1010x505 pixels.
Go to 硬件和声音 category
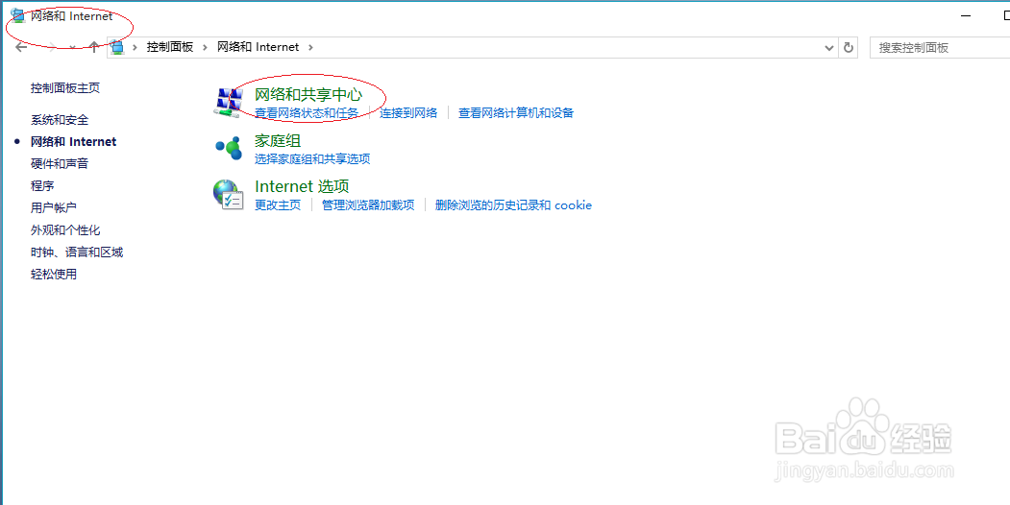[60, 163]
